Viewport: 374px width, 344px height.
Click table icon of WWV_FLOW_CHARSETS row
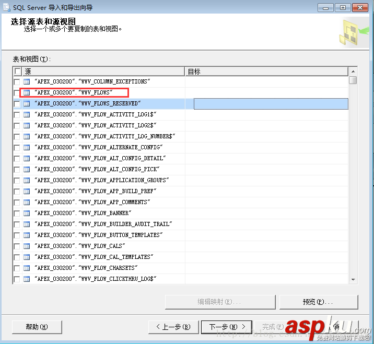(27, 268)
